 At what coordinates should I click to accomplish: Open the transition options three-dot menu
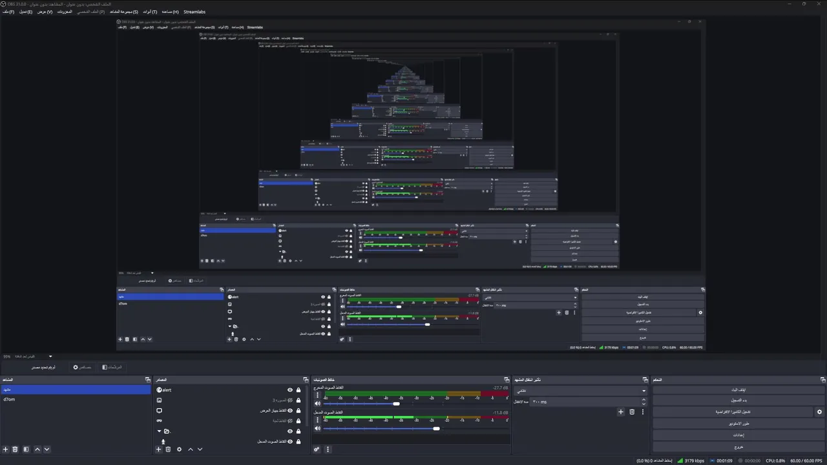point(642,411)
